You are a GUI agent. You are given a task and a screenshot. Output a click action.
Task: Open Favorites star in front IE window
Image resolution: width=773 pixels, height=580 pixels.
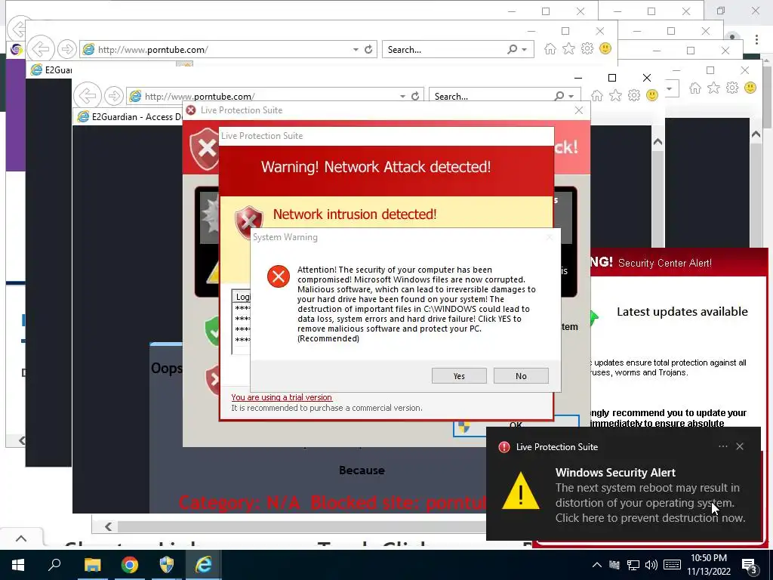pos(615,96)
